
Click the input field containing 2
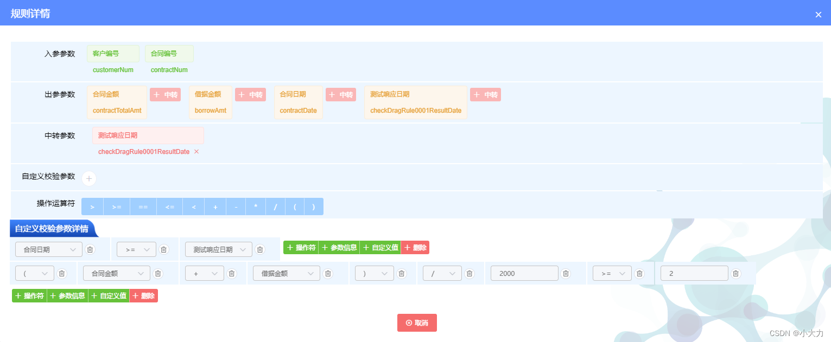(694, 274)
